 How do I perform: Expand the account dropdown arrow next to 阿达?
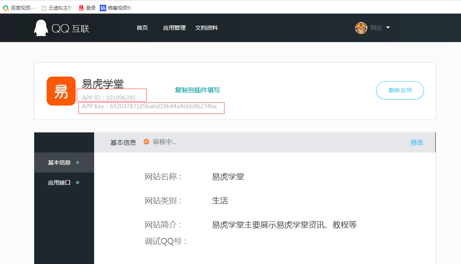[x=388, y=28]
